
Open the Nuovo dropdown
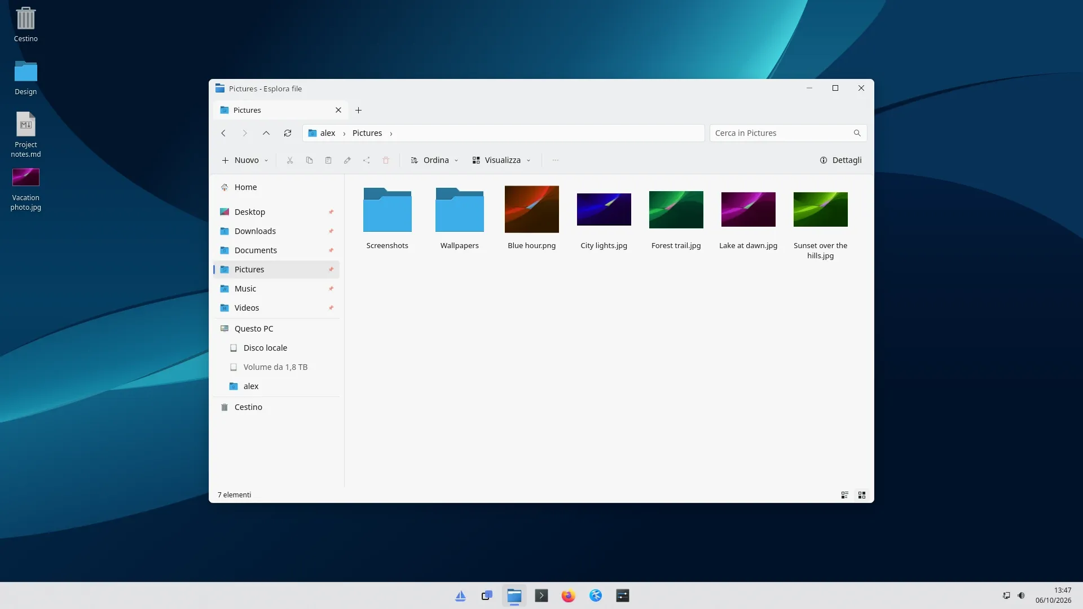[x=245, y=160]
